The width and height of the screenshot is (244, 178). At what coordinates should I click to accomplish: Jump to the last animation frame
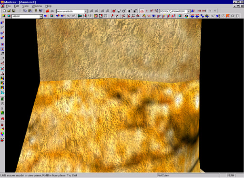(204, 11)
